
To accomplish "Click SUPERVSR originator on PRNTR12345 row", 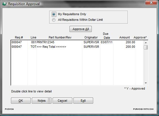I will click(x=91, y=42).
